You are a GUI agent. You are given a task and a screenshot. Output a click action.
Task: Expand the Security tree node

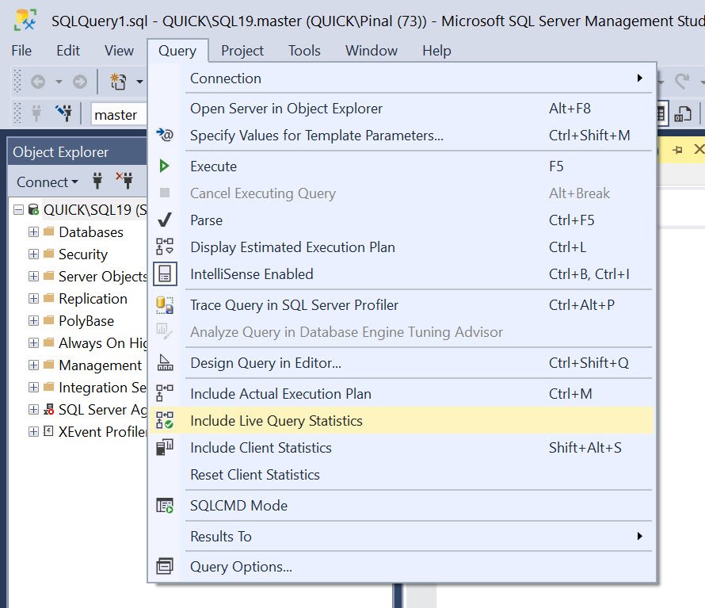click(33, 254)
